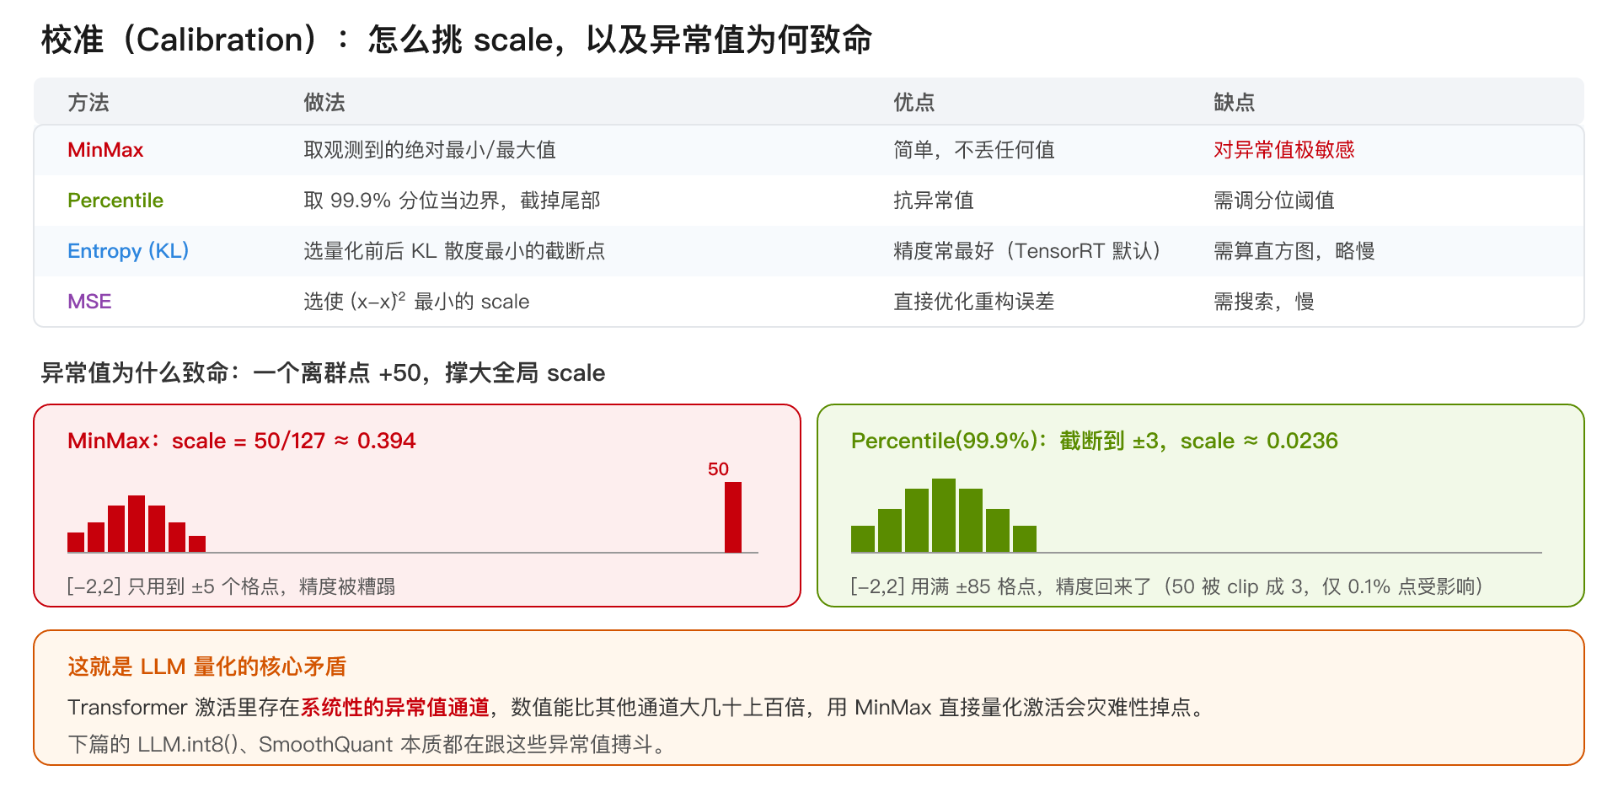Click the tallest green histogram bar
The image size is (1618, 792).
click(x=944, y=516)
